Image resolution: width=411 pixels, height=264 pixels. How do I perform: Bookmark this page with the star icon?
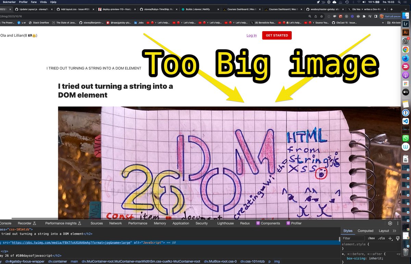point(321,16)
